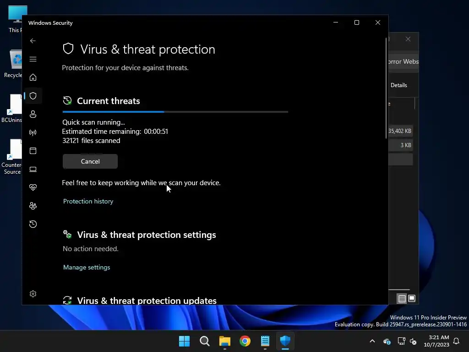Click the cloud sync tray icon
Screen dimensions: 469x352
(387, 341)
